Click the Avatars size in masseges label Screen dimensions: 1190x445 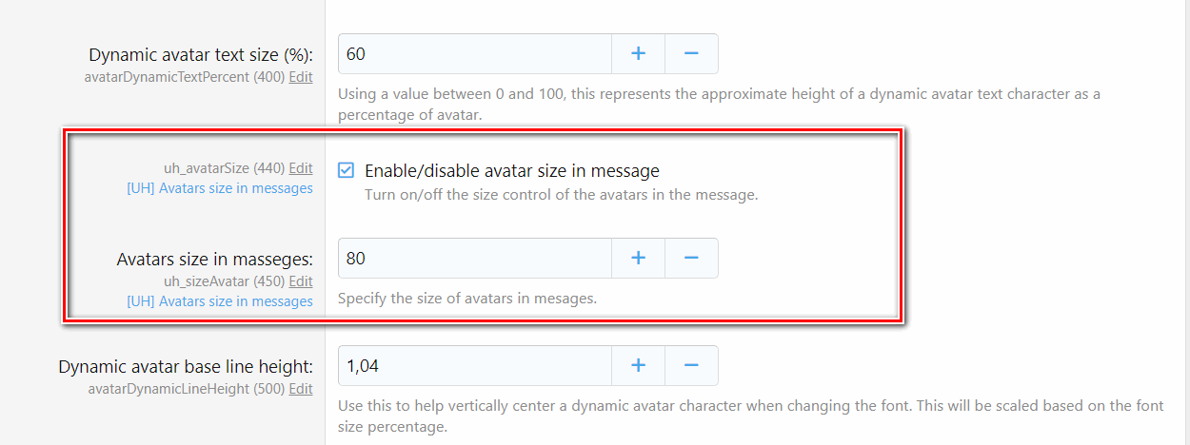[214, 259]
